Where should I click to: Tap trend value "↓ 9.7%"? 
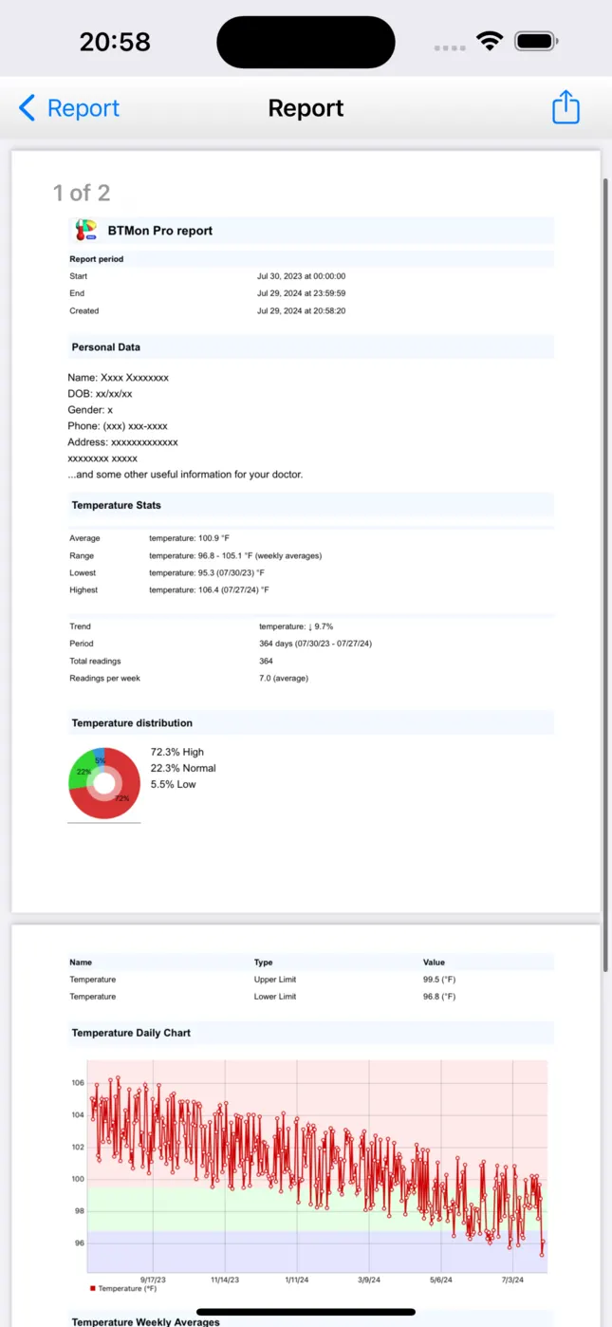pos(320,626)
